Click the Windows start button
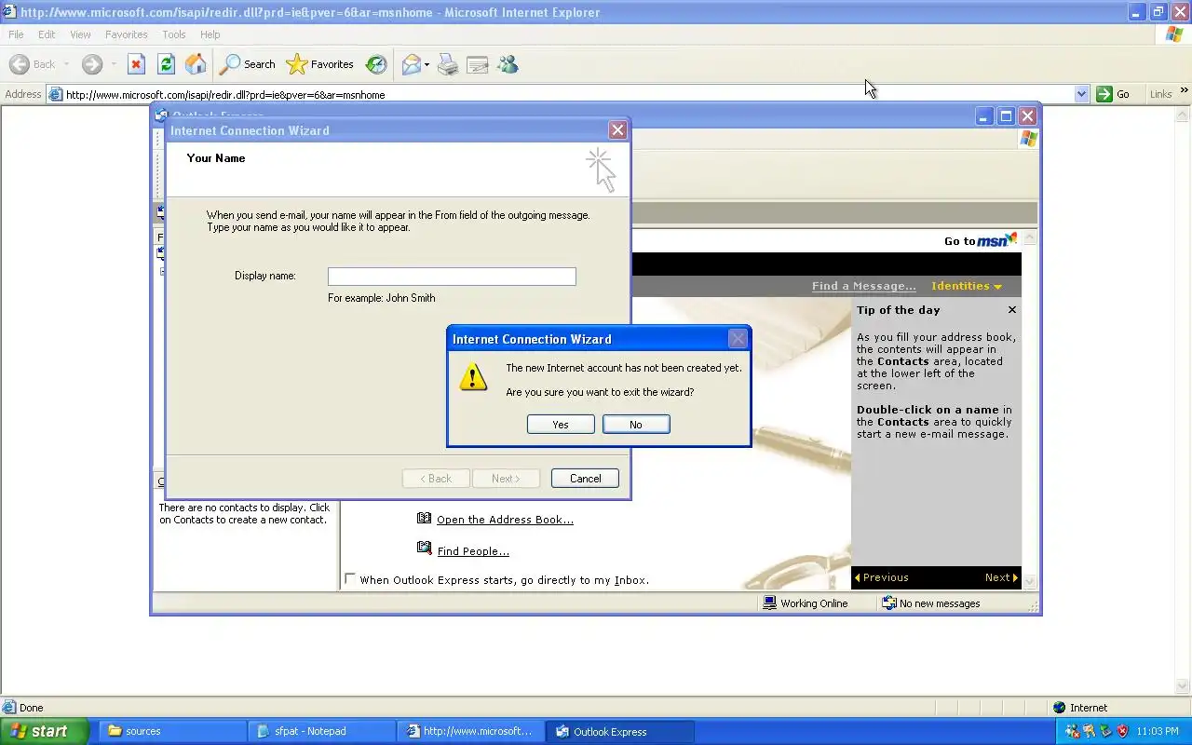The height and width of the screenshot is (745, 1192). coord(44,731)
